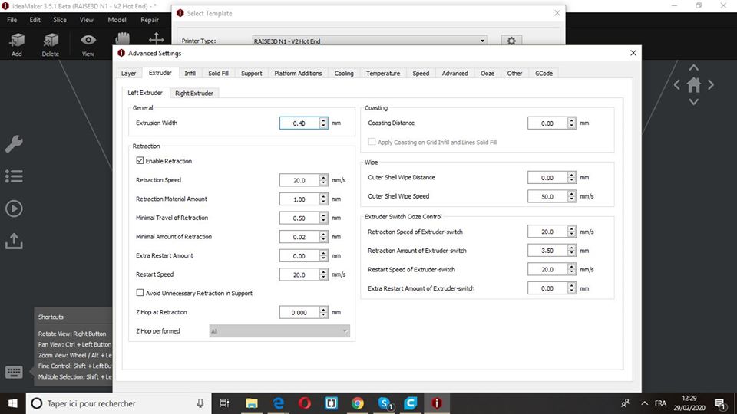Switch to the Other tab
Viewport: 737px width, 414px height.
click(x=514, y=74)
